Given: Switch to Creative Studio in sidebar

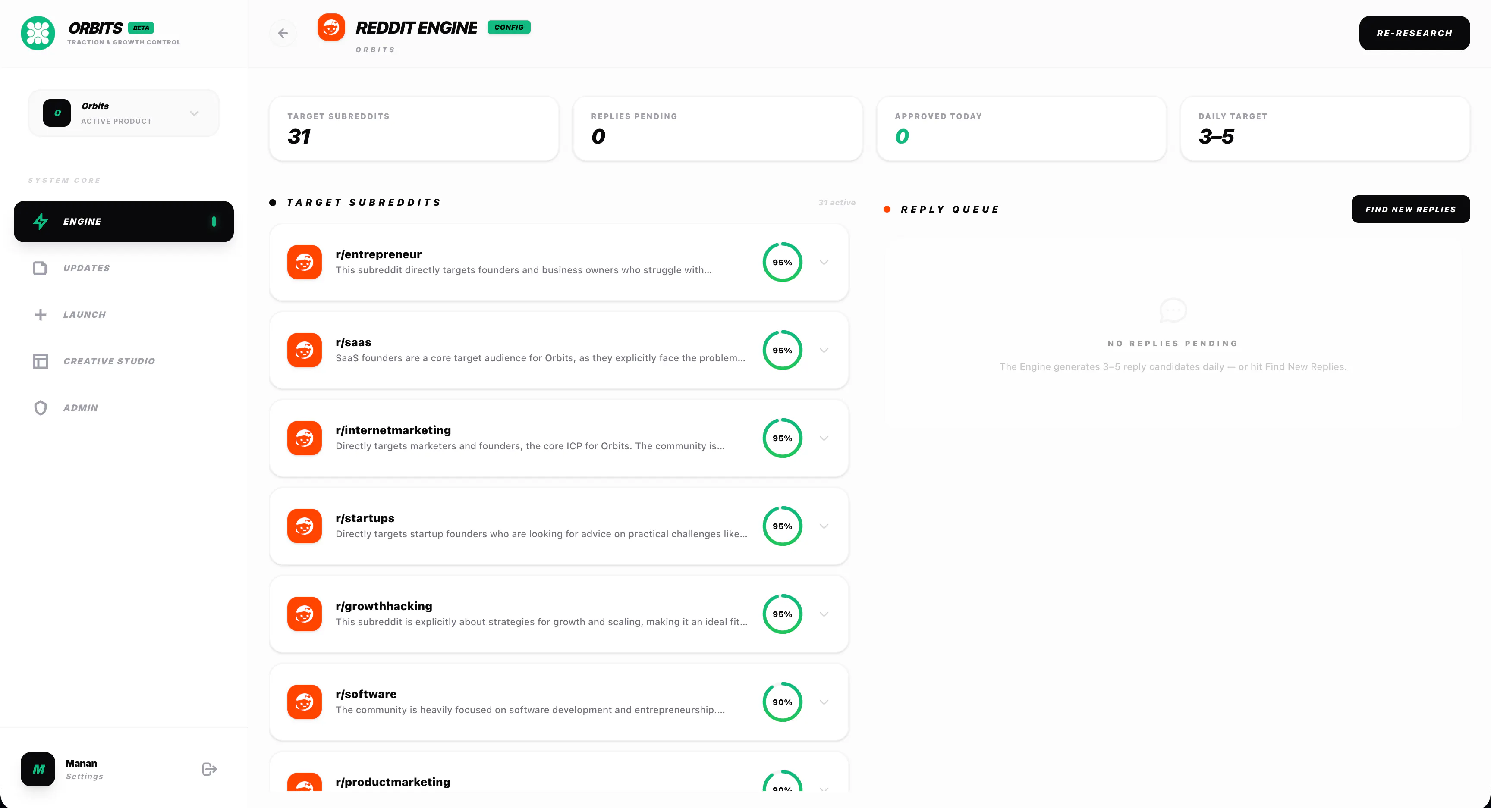Looking at the screenshot, I should (x=124, y=361).
